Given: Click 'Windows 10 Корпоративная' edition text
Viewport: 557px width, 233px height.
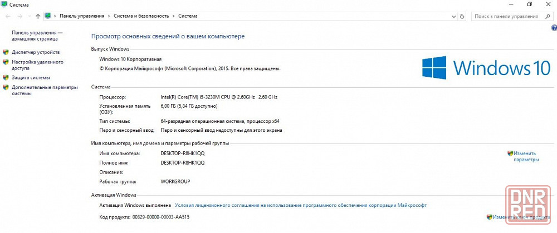Looking at the screenshot, I should coord(130,60).
